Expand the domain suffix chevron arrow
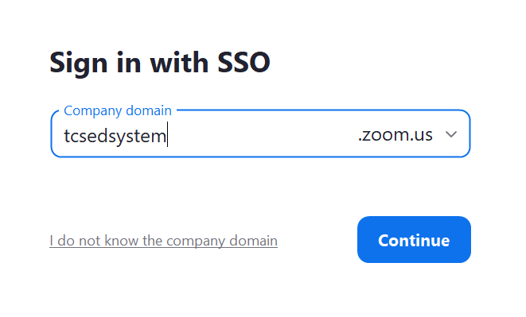526x317 pixels. coord(451,134)
